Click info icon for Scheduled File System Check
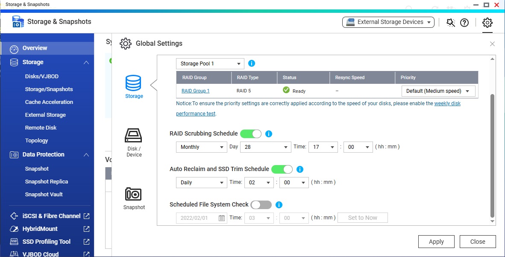Image resolution: width=505 pixels, height=257 pixels. (279, 205)
